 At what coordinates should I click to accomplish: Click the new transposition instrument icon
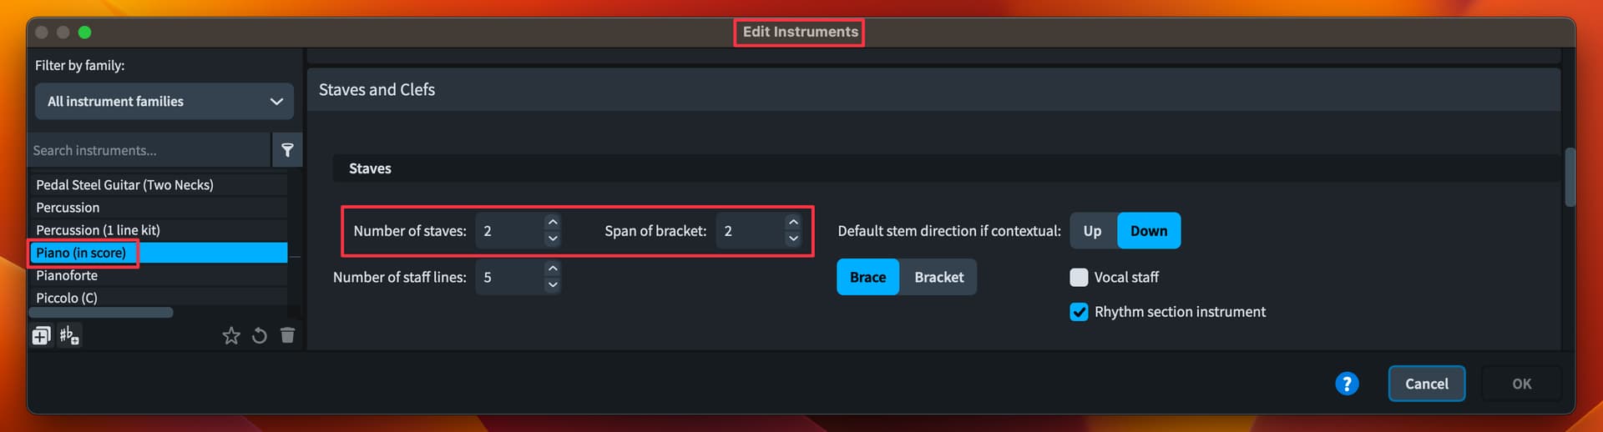coord(69,335)
